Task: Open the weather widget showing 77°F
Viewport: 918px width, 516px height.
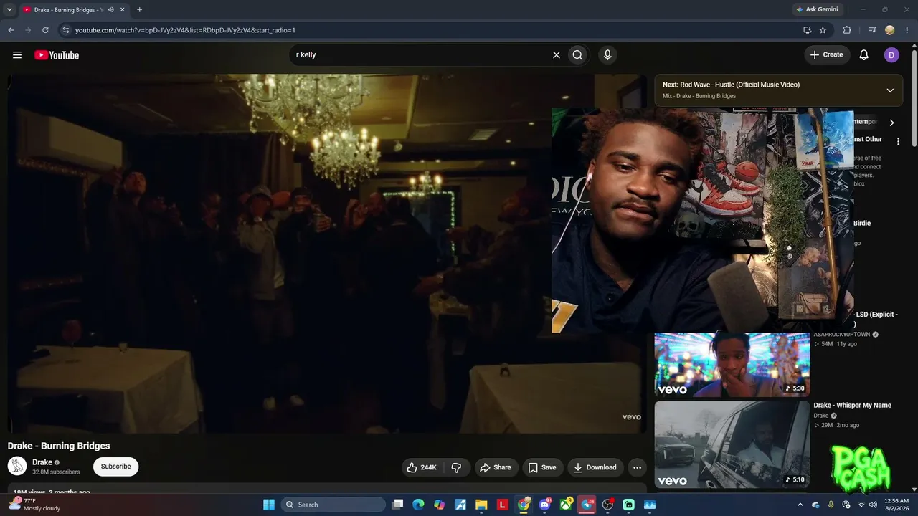Action: point(34,505)
